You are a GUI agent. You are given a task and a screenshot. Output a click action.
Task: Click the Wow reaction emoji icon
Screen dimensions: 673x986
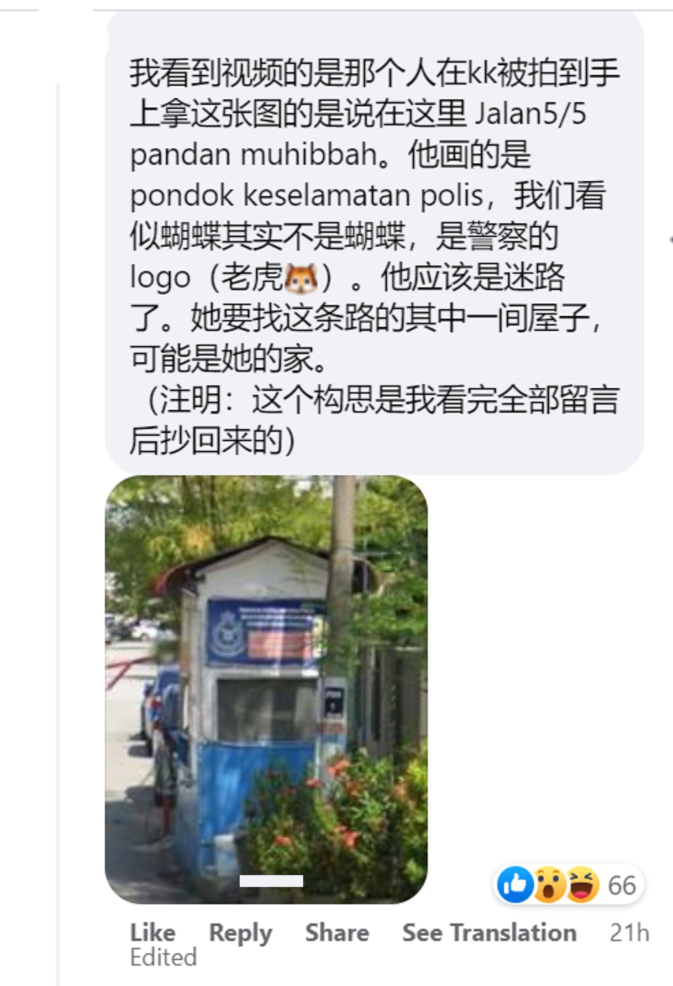click(550, 885)
